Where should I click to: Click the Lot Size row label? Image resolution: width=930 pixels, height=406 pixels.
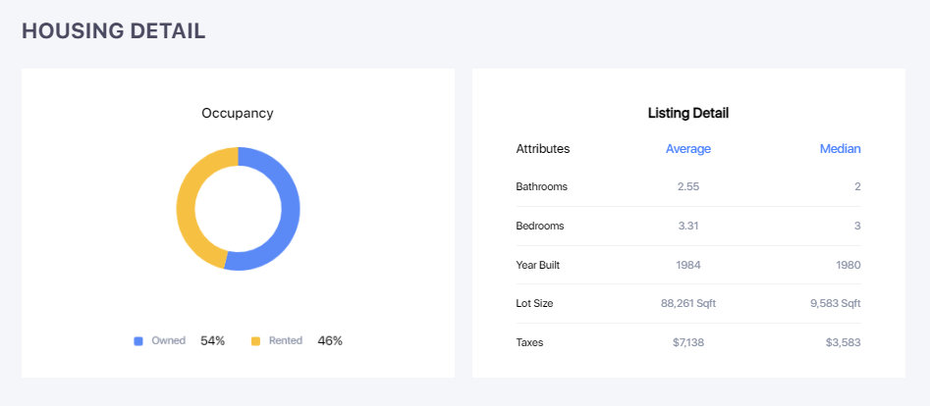(x=534, y=304)
